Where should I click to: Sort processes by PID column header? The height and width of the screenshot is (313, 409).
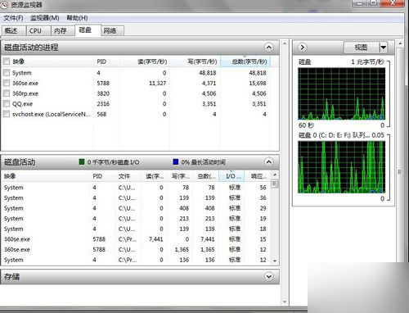click(106, 61)
